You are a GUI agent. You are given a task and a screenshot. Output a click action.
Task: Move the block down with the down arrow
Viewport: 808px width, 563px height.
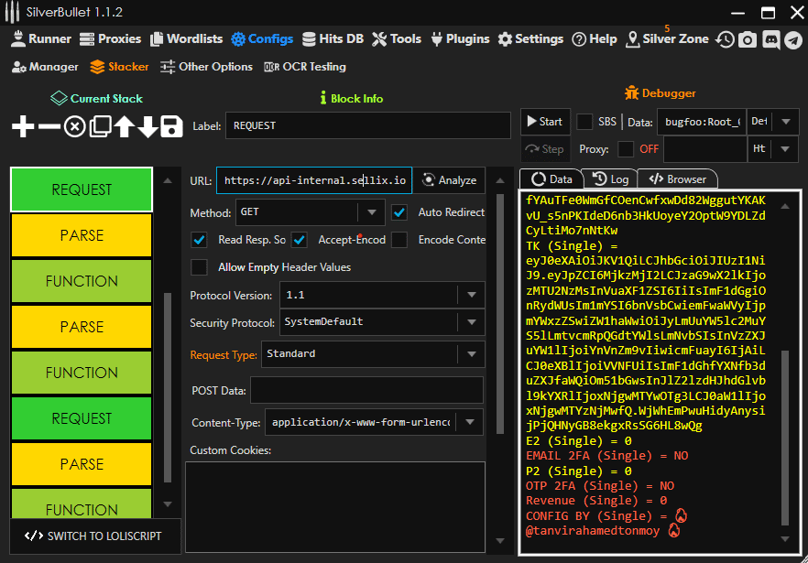pos(147,126)
